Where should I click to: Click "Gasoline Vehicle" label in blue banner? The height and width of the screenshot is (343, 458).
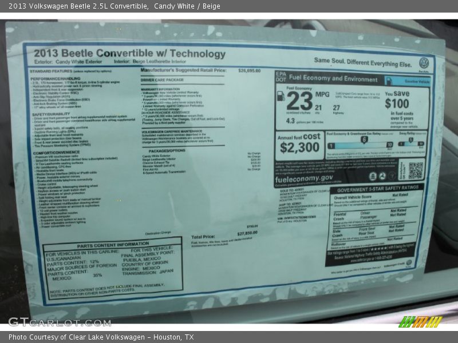417,82
